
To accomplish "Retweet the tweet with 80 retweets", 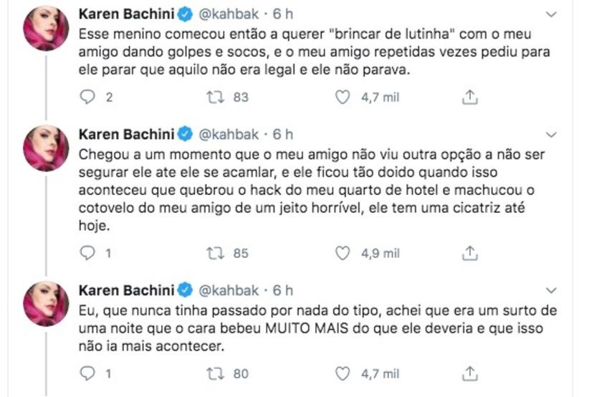I will pos(216,373).
